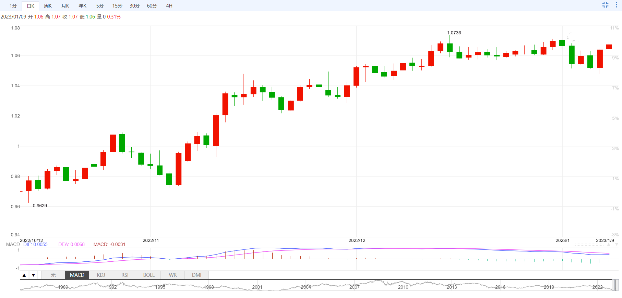Open the 月K monthly chart
This screenshot has width=622, height=298.
[x=65, y=6]
